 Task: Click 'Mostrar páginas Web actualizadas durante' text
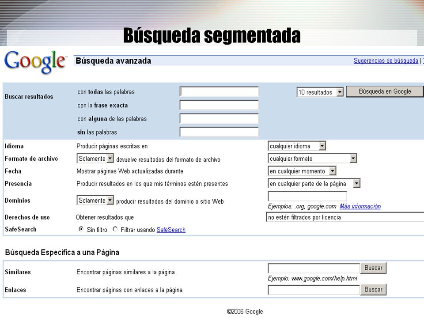pos(130,171)
